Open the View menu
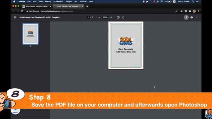 tap(40, 2)
